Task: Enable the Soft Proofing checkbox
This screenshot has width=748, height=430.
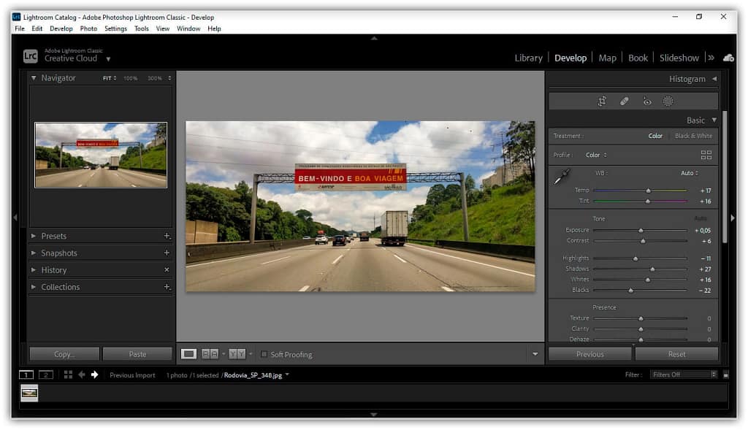Action: click(x=264, y=354)
